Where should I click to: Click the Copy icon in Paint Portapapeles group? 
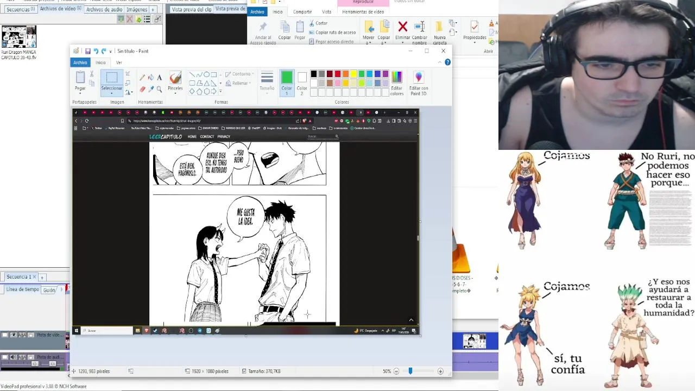click(x=92, y=83)
